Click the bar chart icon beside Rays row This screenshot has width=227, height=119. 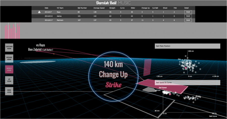click(x=39, y=12)
